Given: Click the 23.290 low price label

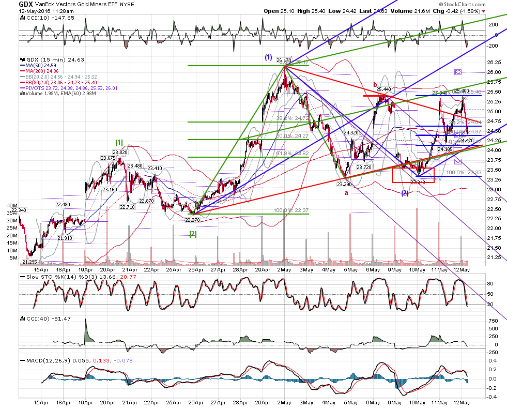Looking at the screenshot, I should [x=344, y=184].
